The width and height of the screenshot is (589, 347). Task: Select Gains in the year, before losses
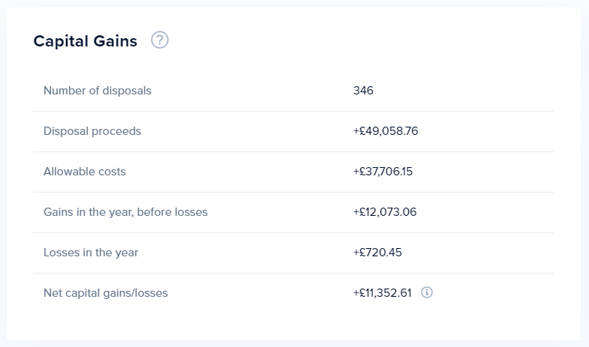coord(125,212)
